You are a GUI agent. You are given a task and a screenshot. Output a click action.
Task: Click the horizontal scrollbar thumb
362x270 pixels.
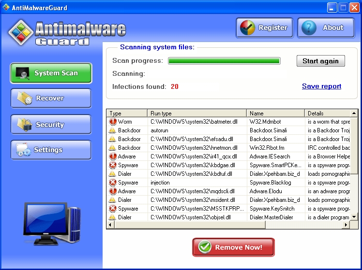coord(190,225)
